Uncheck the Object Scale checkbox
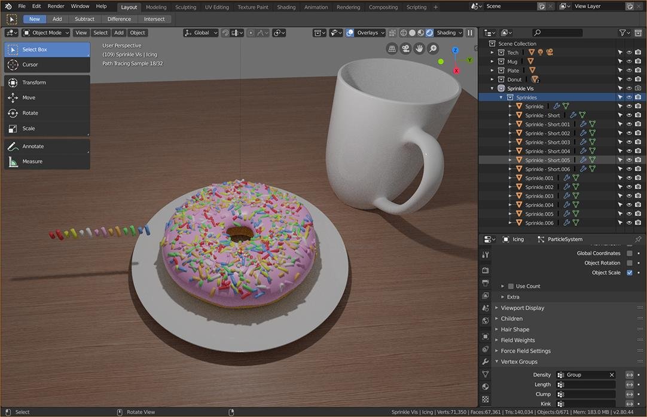 point(629,272)
